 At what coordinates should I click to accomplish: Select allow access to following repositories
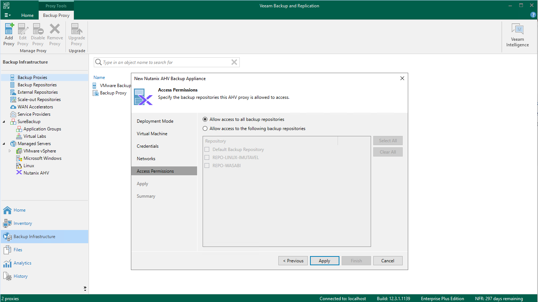205,129
